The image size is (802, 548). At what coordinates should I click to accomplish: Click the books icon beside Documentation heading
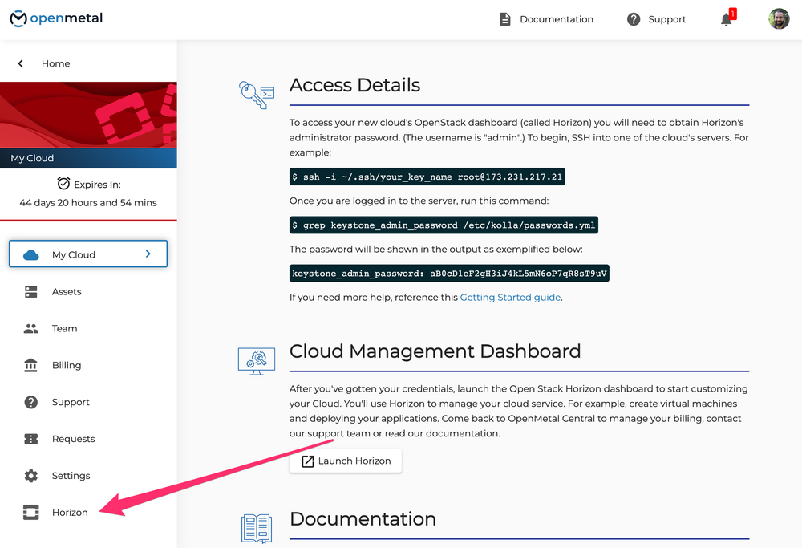coord(256,528)
